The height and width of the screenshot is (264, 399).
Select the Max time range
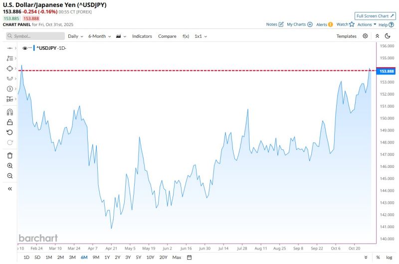pos(177,258)
